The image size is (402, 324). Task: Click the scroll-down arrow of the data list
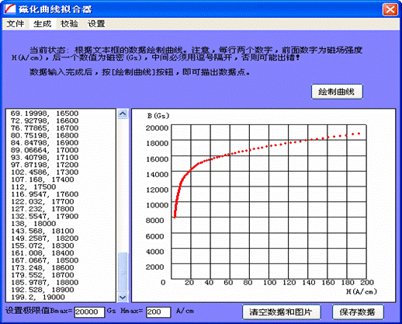(123, 297)
